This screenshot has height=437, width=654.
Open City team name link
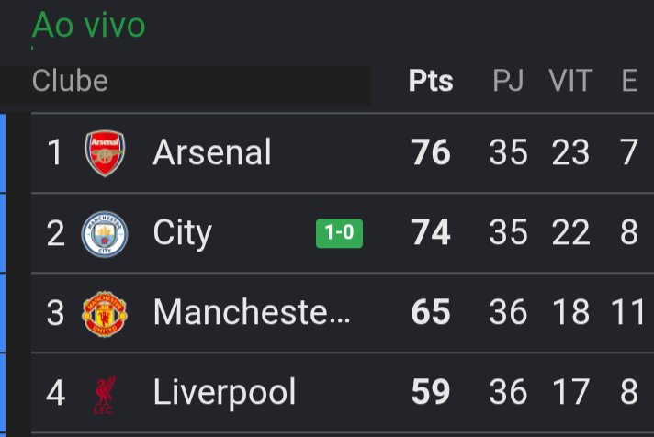(x=182, y=234)
